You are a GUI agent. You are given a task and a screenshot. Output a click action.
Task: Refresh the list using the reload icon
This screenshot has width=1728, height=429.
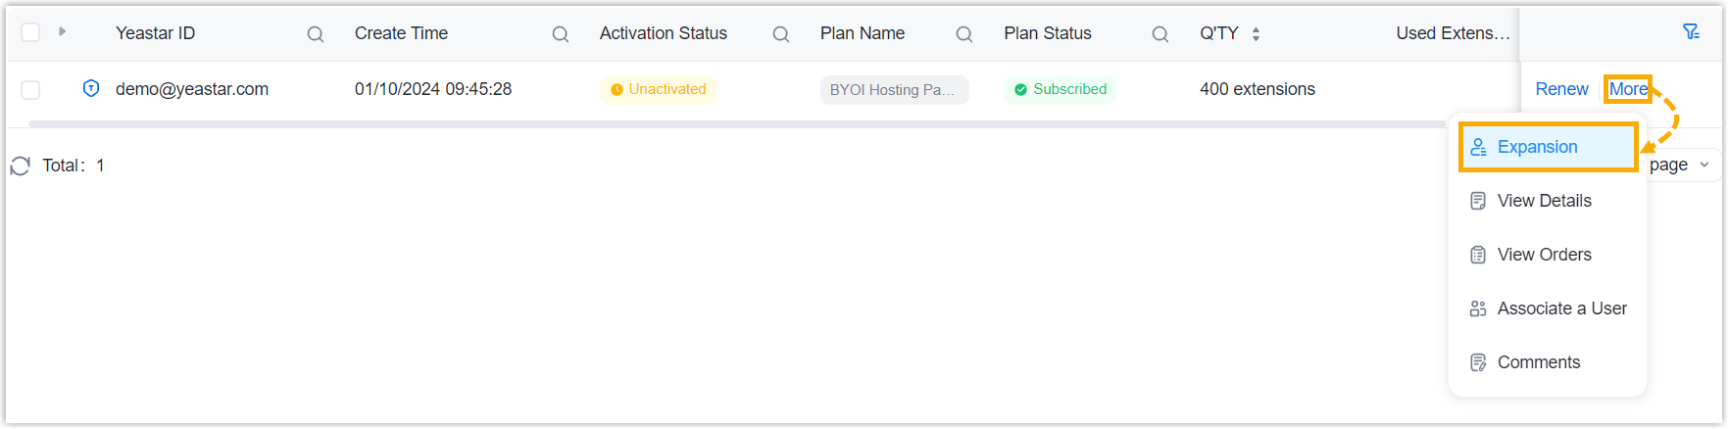21,166
